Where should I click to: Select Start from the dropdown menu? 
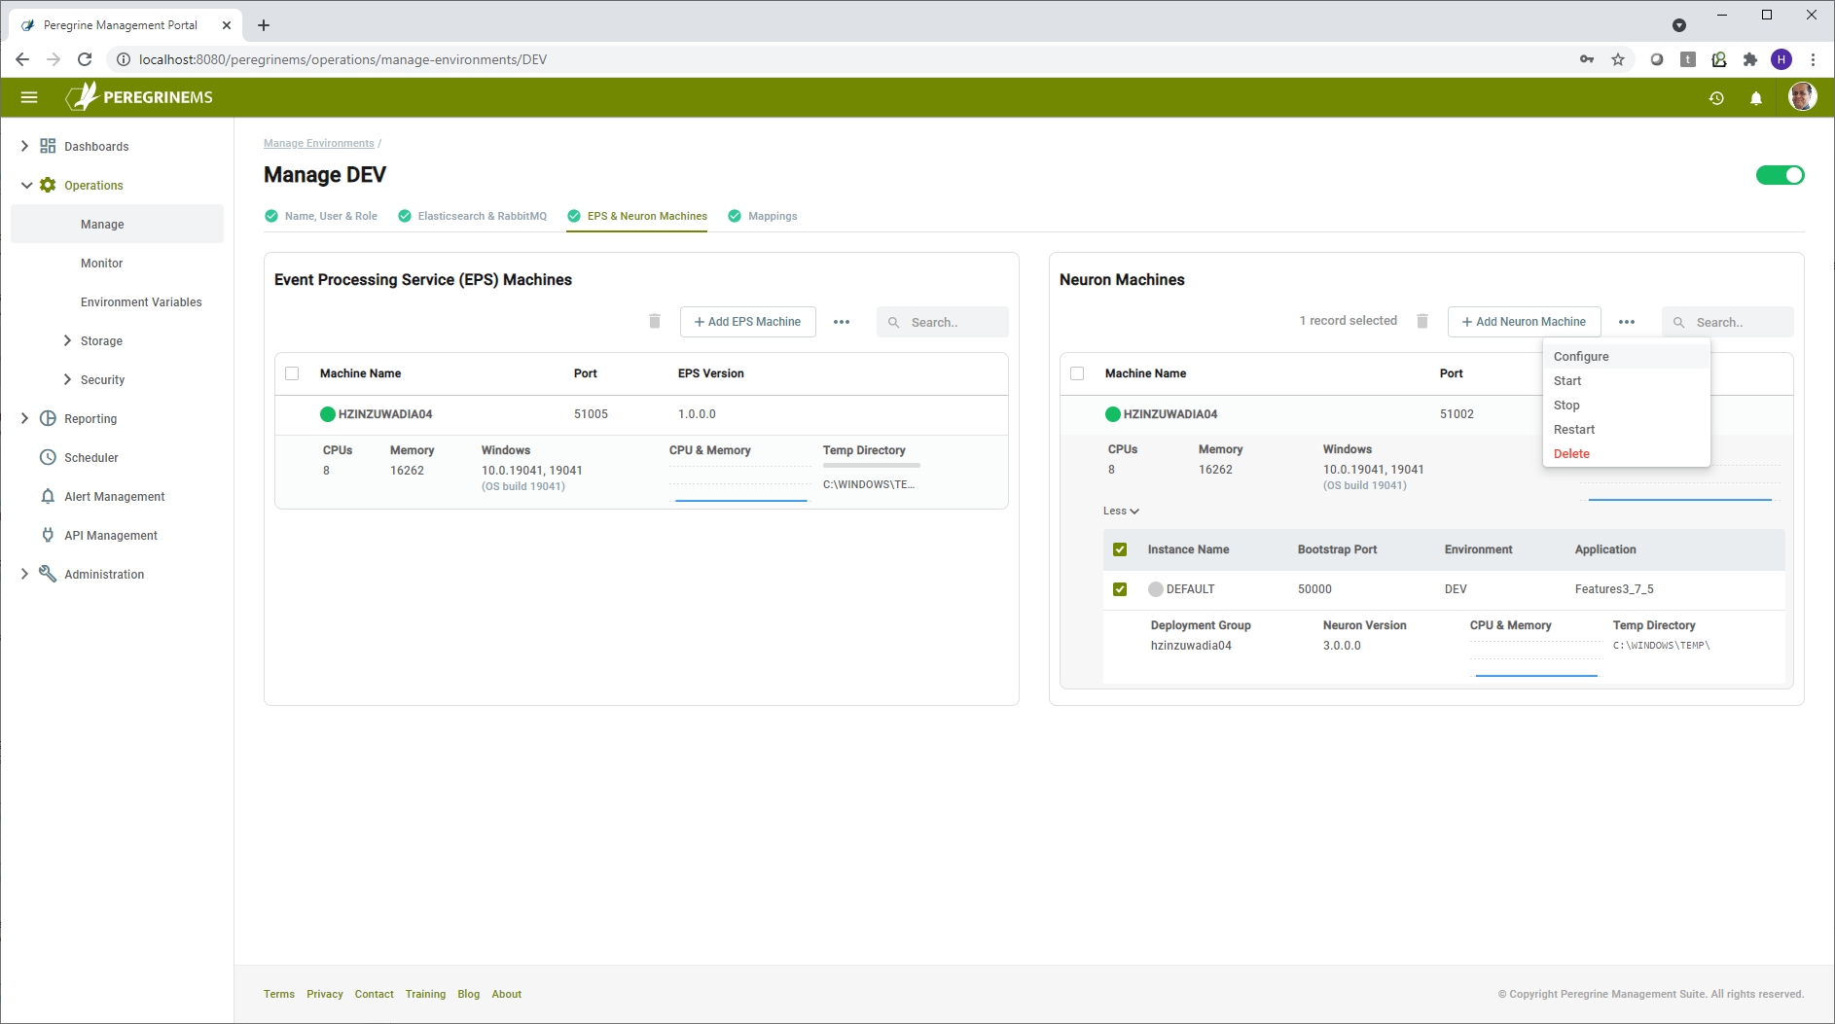pos(1626,381)
